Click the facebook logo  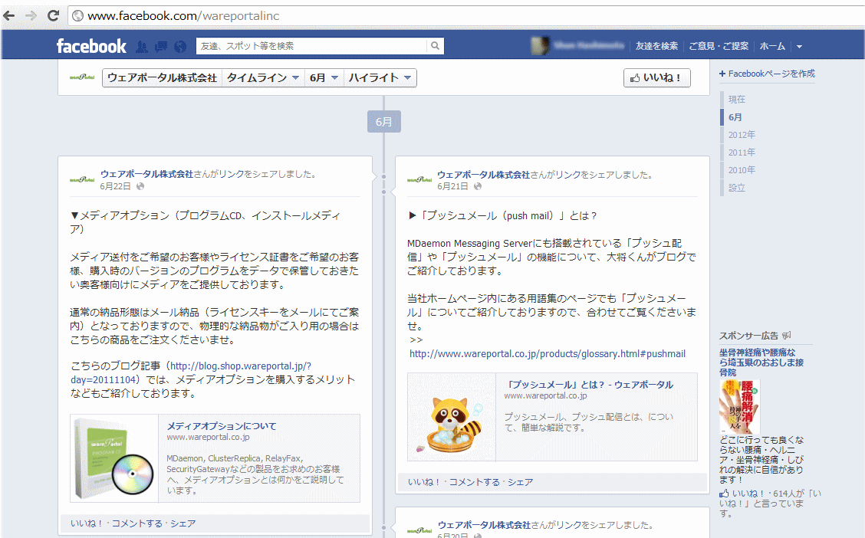[x=91, y=46]
